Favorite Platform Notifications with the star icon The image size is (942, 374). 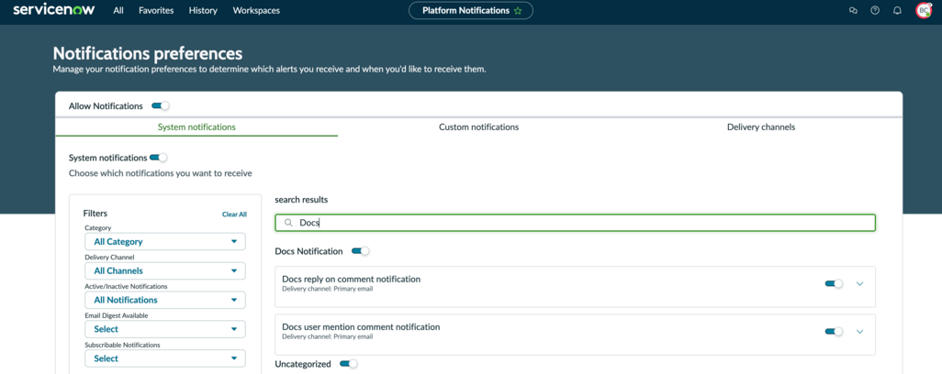518,11
